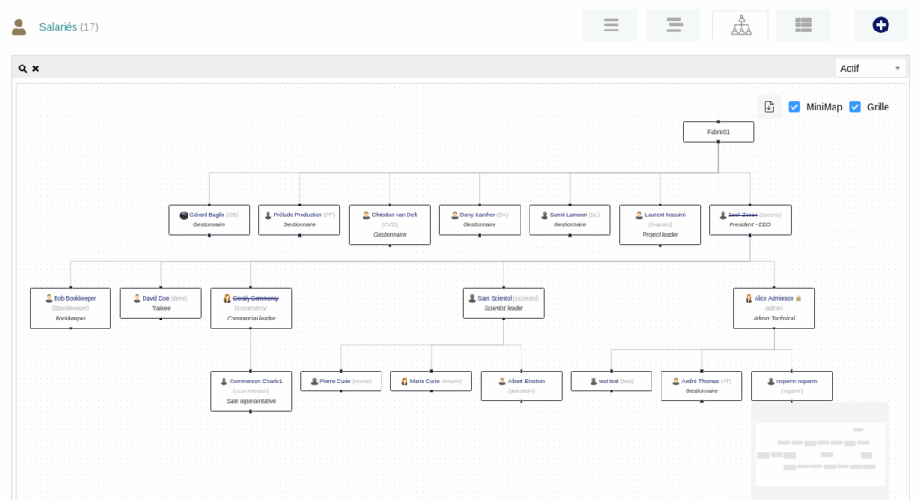The height and width of the screenshot is (500, 919).
Task: Clear the search filter with the X icon
Action: point(36,68)
